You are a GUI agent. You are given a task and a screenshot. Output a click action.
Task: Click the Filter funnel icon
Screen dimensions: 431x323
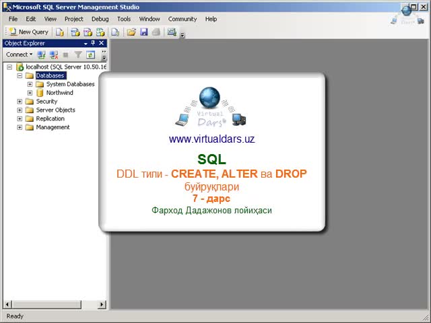tap(78, 55)
